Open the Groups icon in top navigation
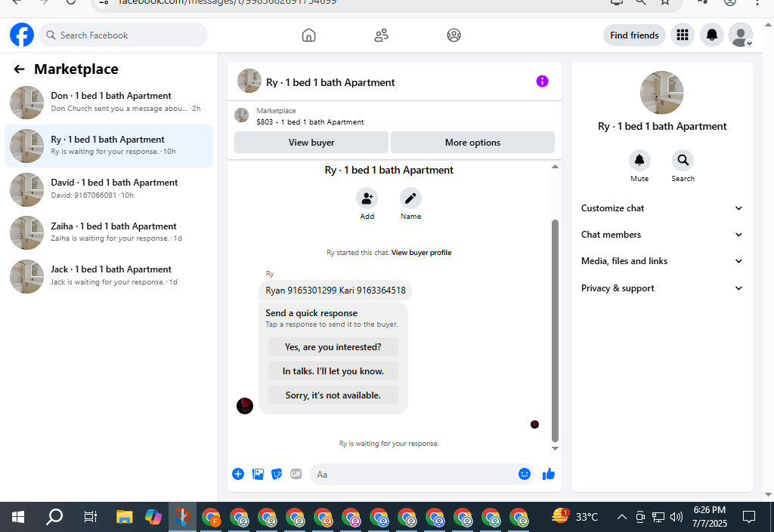This screenshot has height=532, width=774. pos(454,35)
